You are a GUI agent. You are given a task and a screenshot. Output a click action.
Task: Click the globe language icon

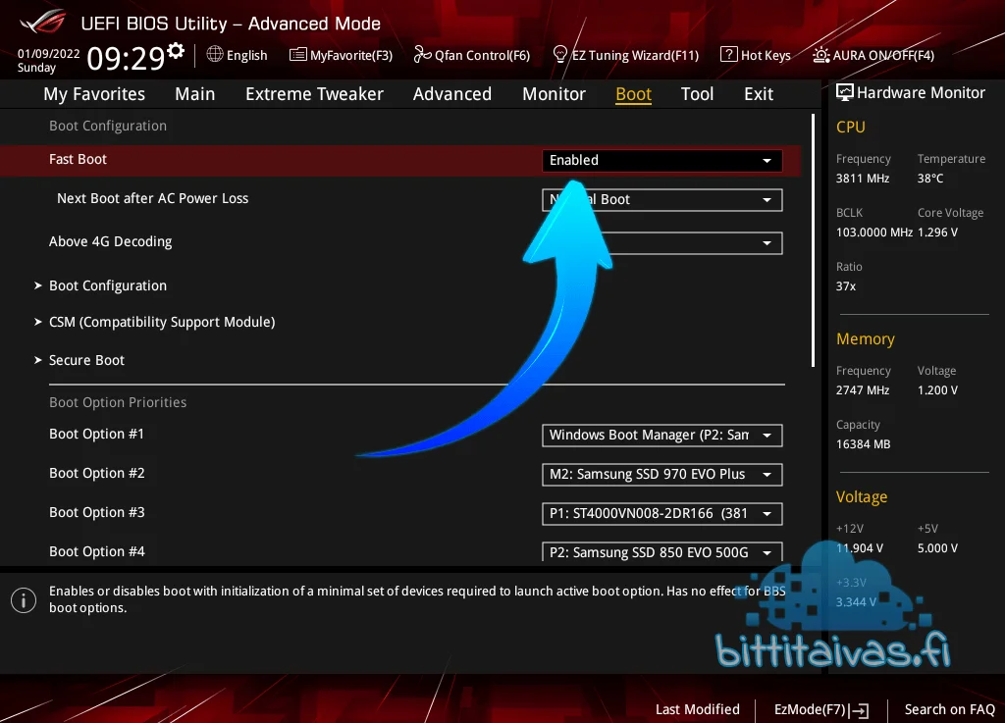point(215,54)
